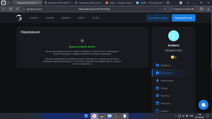Click the microphone icon in system tray
Image resolution: width=212 pixels, height=119 pixels.
[x=187, y=116]
